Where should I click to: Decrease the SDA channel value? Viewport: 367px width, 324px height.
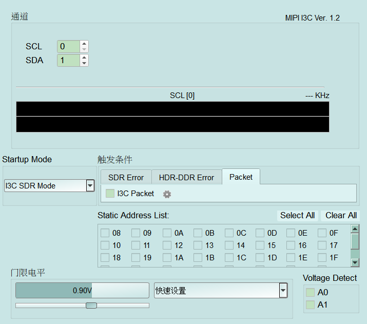point(84,63)
